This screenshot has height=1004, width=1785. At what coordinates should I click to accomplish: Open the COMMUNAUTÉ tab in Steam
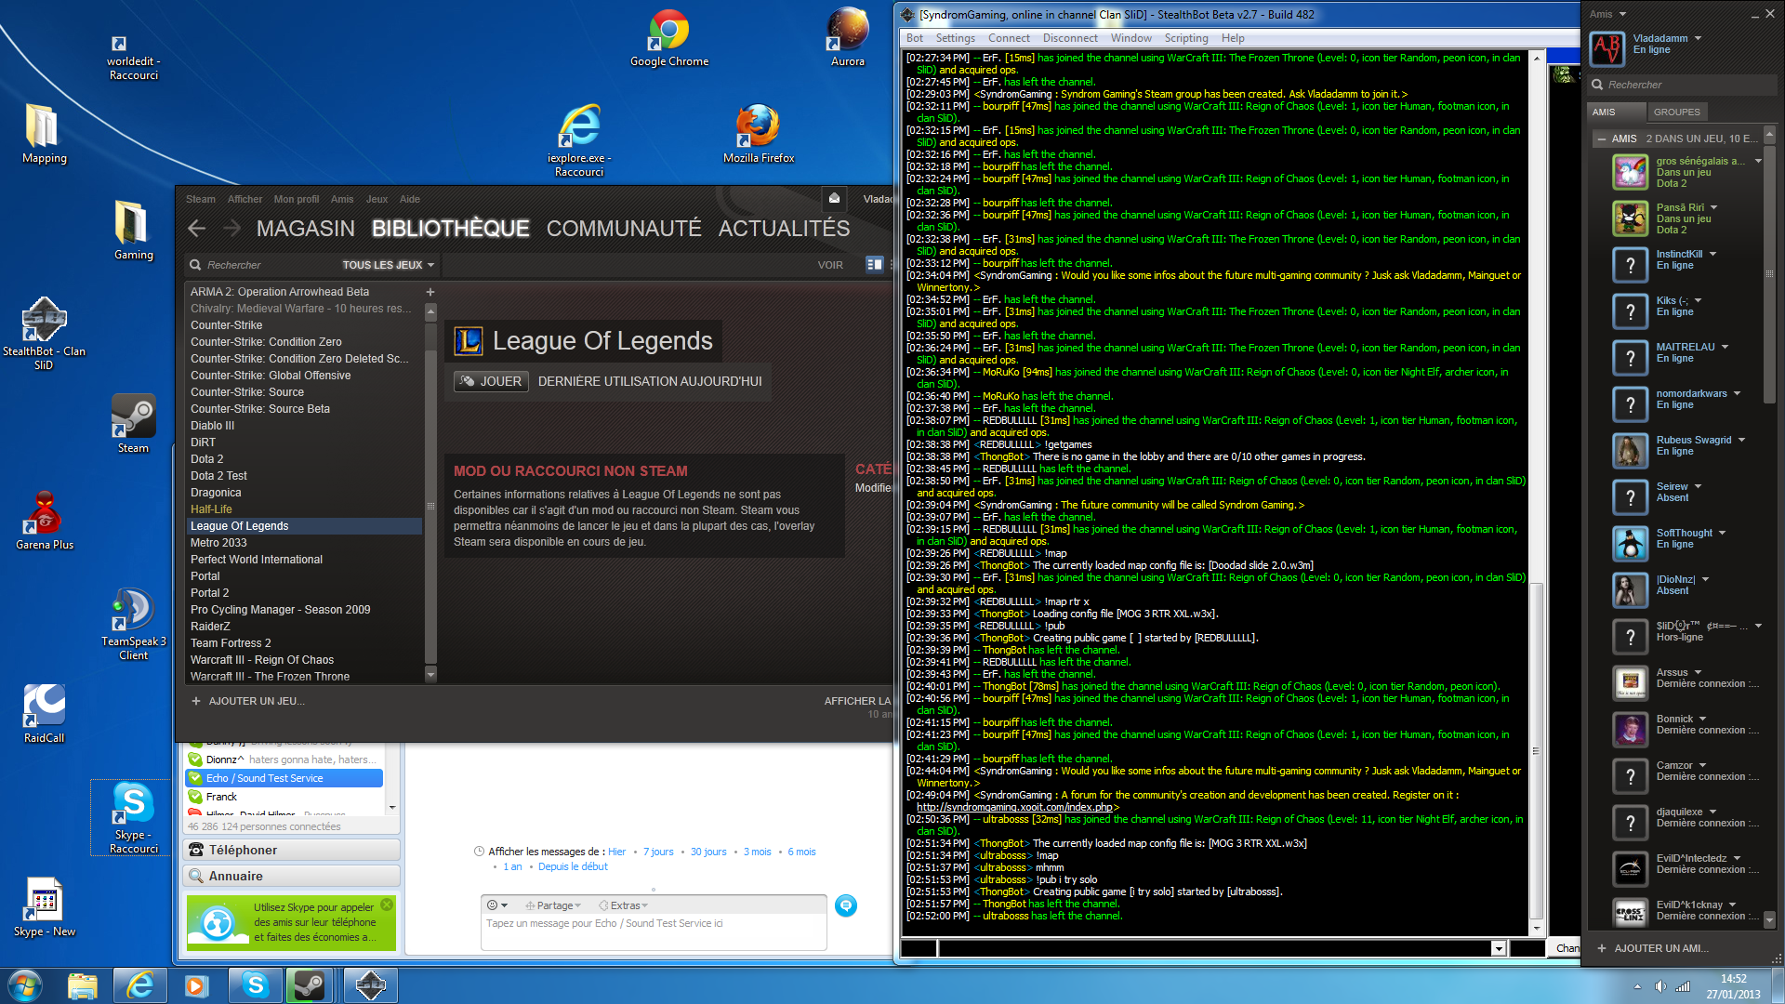tap(624, 229)
